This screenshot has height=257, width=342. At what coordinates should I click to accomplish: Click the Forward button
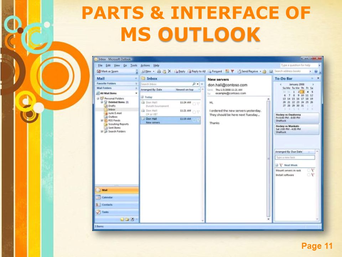coord(215,71)
